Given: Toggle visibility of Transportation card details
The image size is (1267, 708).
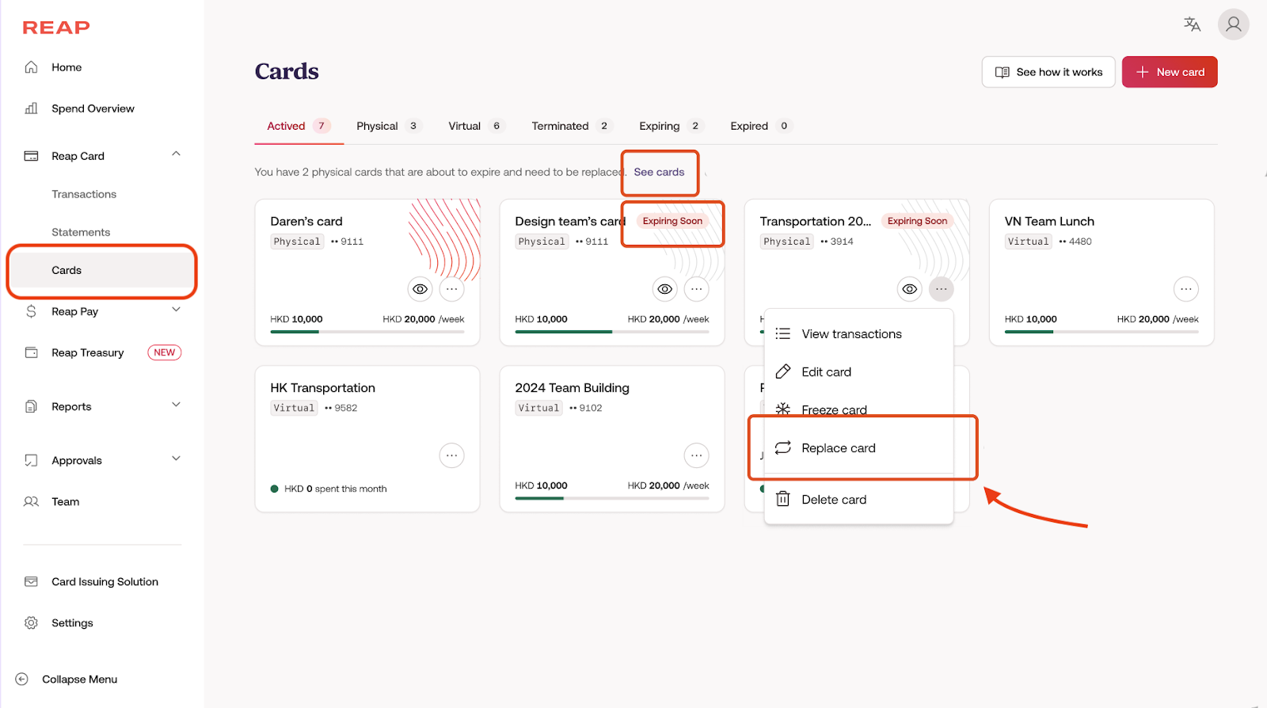Looking at the screenshot, I should tap(910, 289).
